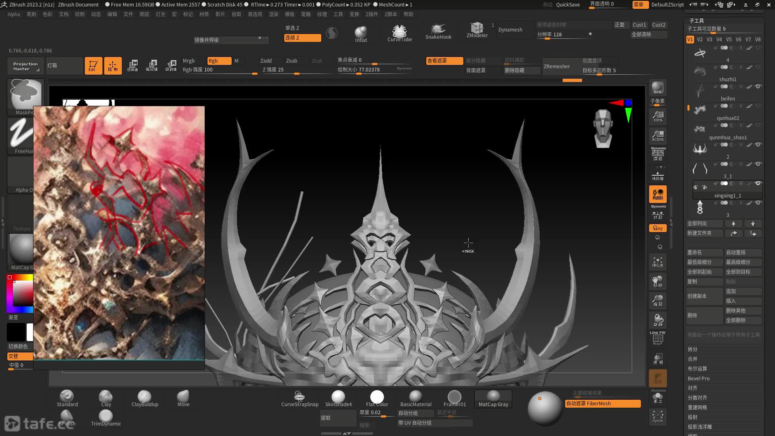Open the 帮助 help menu
This screenshot has height=436, width=775.
click(408, 14)
